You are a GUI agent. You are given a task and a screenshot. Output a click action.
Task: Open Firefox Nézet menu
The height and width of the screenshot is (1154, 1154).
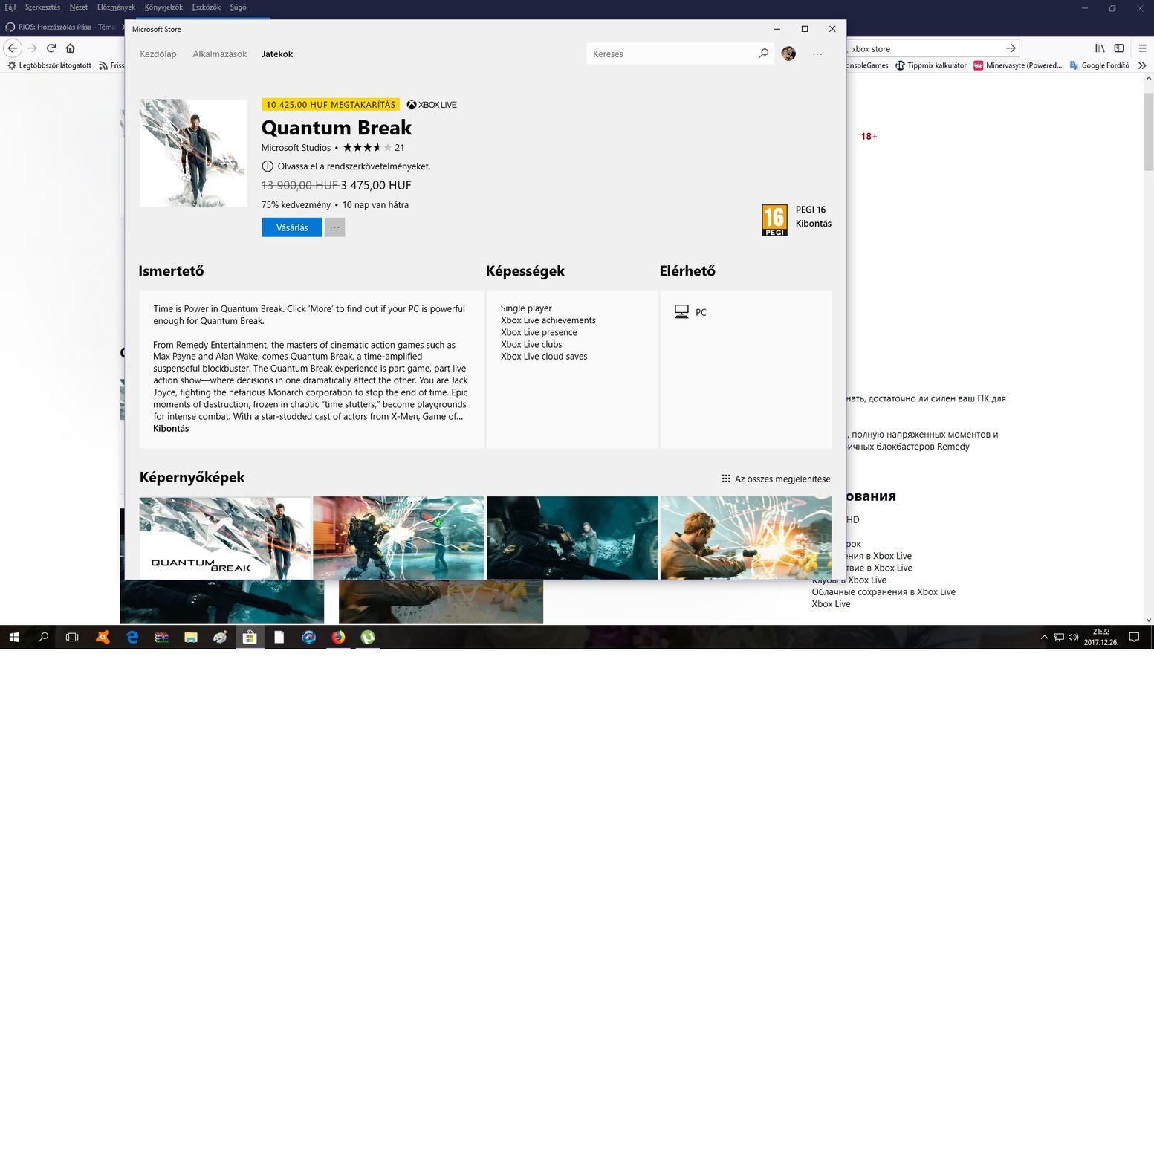78,7
